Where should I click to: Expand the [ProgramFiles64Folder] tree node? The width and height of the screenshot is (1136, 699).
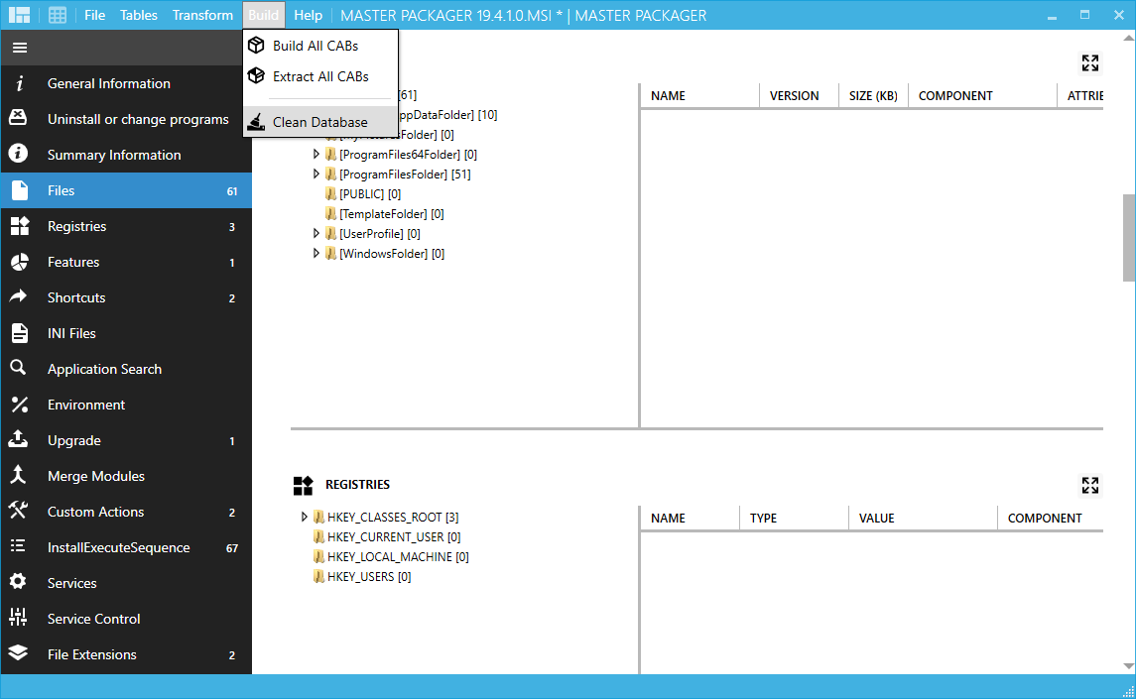coord(316,155)
